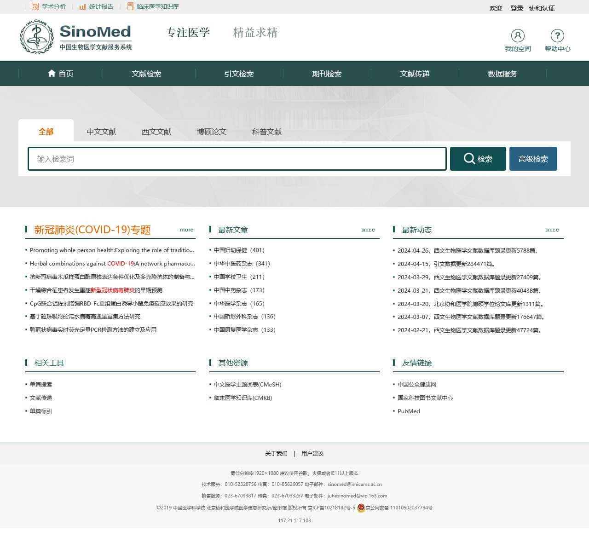The image size is (589, 537).
Task: Click the 学术分析 icon in top bar
Action: point(35,6)
